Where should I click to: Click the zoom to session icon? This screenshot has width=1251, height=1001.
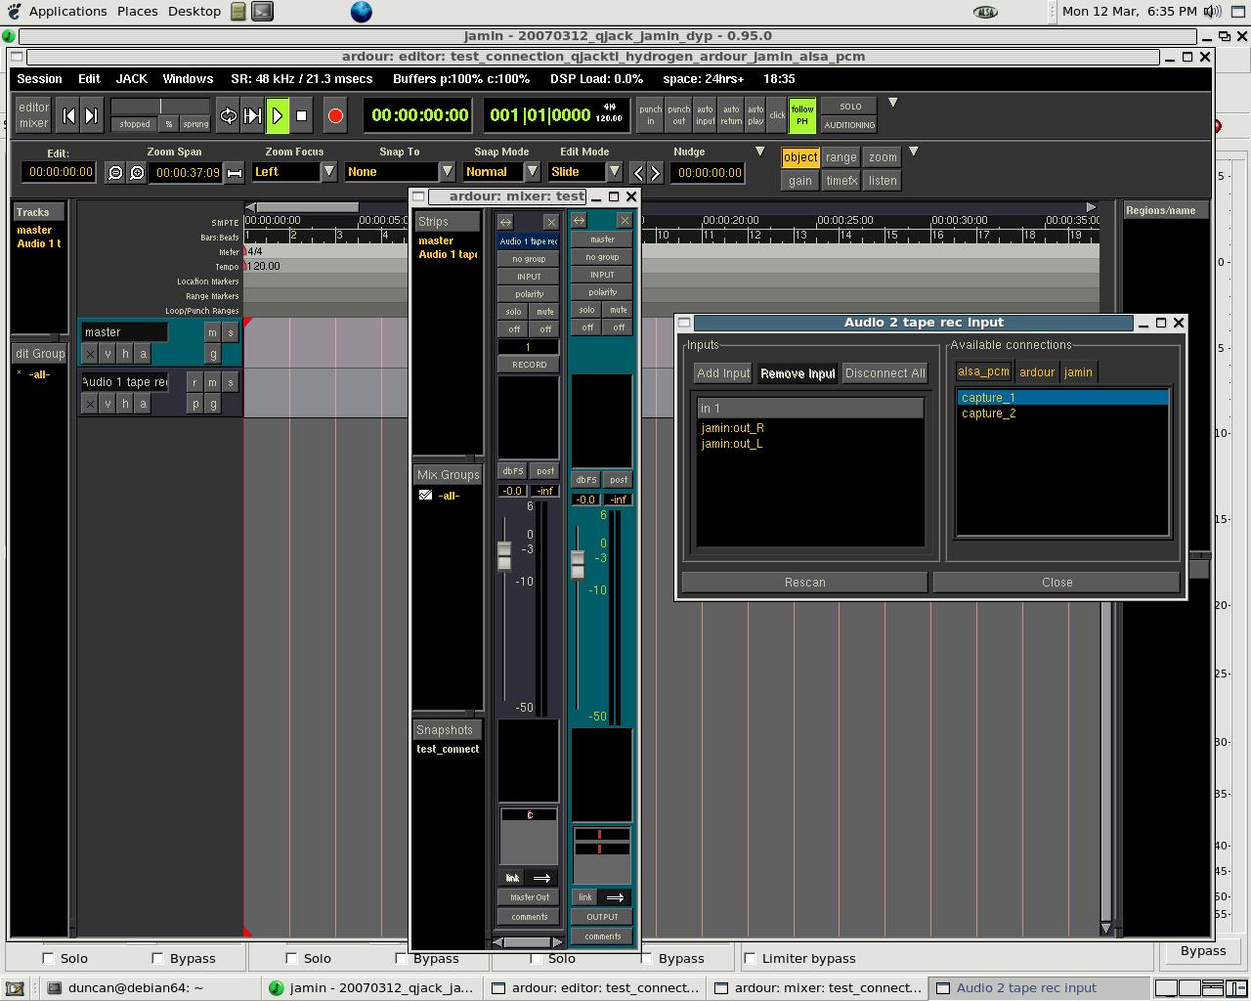click(x=235, y=173)
